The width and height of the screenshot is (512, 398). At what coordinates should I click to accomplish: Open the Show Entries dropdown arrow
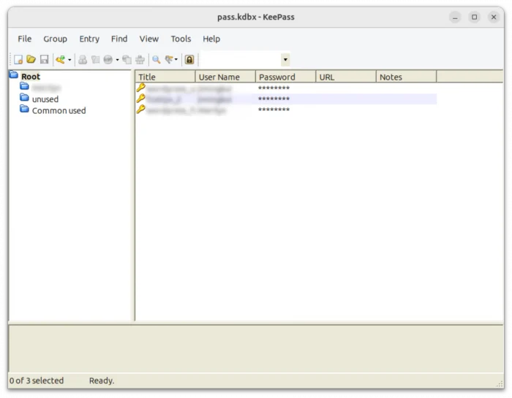[176, 60]
